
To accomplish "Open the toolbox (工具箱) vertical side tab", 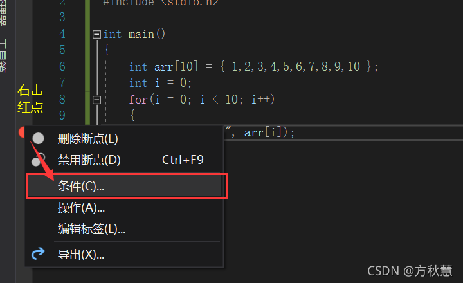I will tap(3, 55).
